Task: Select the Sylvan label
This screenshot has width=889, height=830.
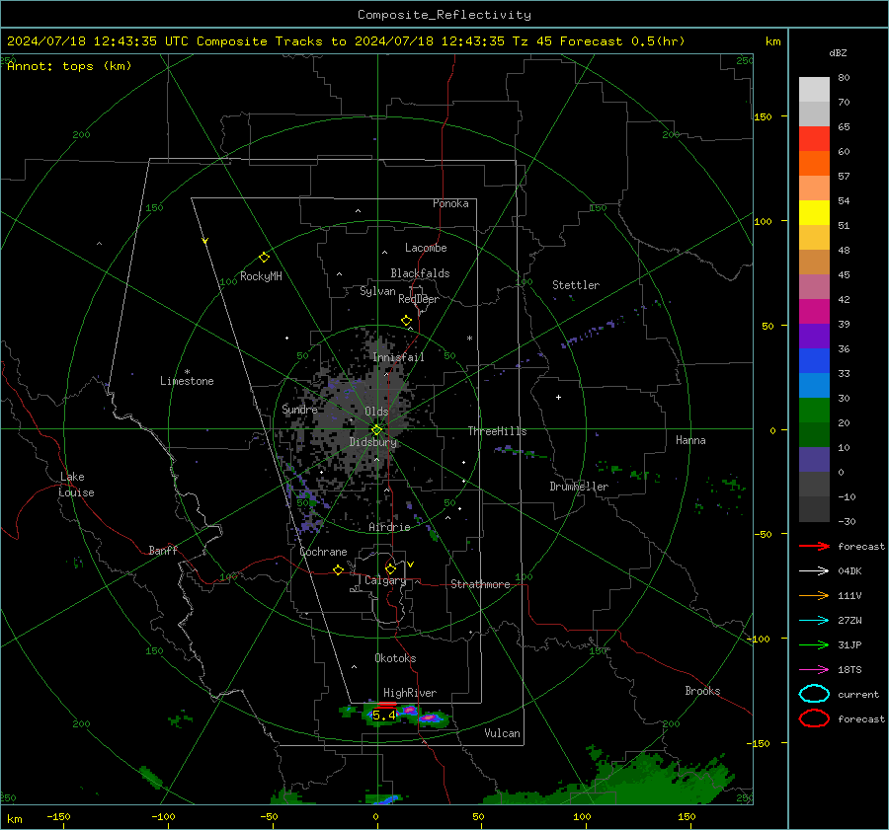Action: point(377,291)
